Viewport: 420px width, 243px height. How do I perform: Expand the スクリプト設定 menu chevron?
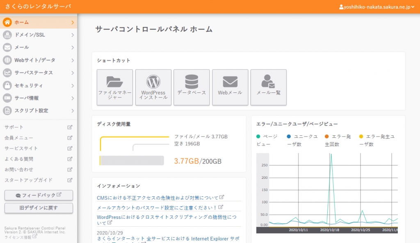[x=73, y=111]
